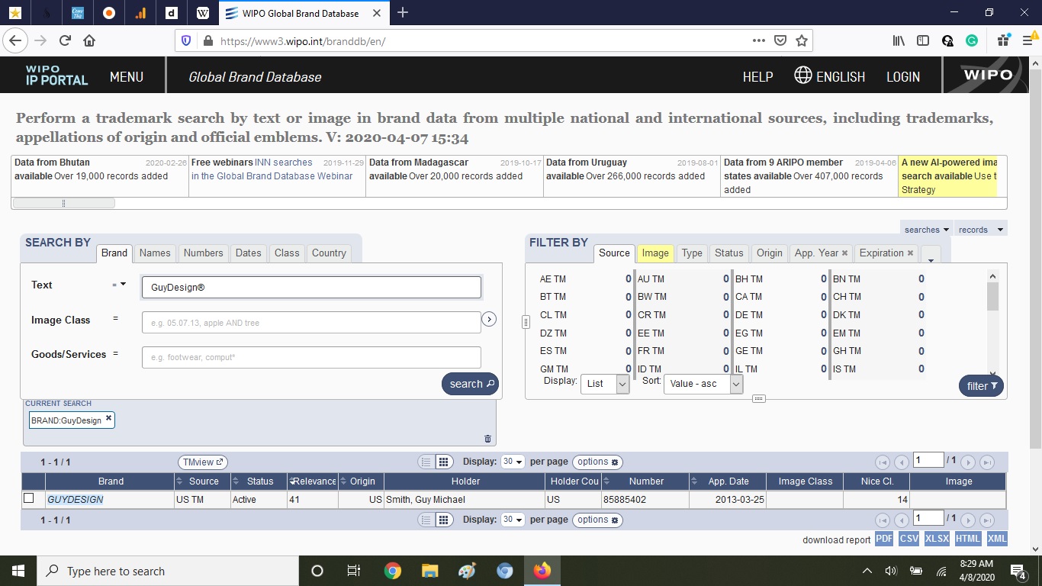Download report as CSV
This screenshot has width=1042, height=586.
909,539
